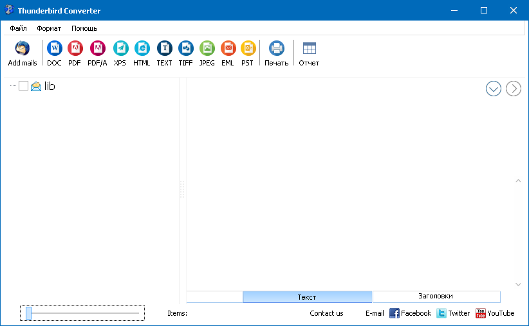The height and width of the screenshot is (326, 529).
Task: Export emails as XPS
Action: point(120,48)
